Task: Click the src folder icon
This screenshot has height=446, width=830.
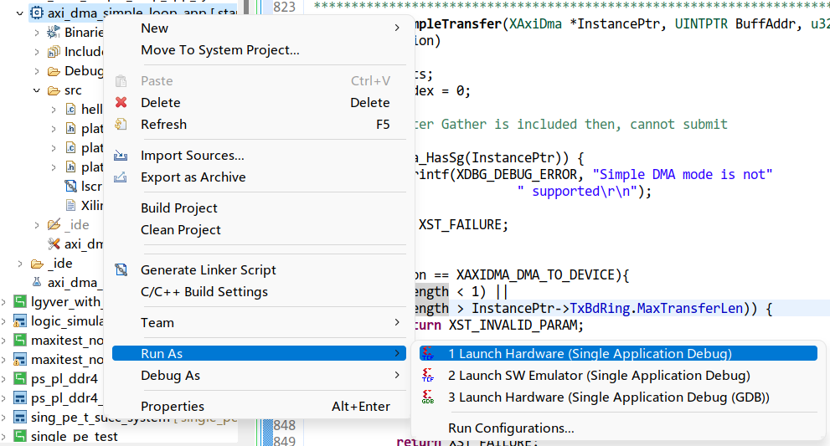Action: pos(54,90)
